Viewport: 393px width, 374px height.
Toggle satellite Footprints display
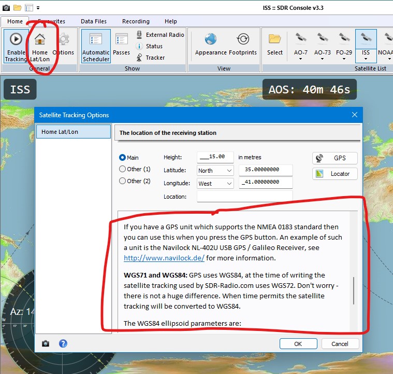(x=243, y=40)
